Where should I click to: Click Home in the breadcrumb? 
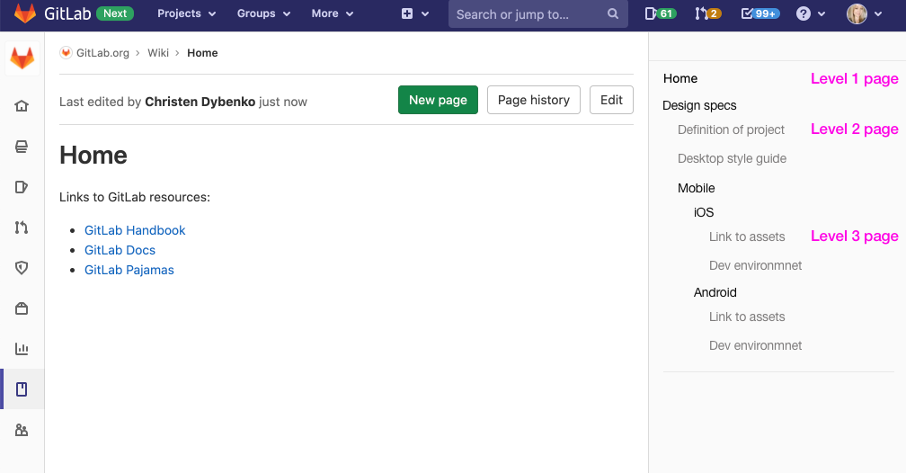point(202,53)
